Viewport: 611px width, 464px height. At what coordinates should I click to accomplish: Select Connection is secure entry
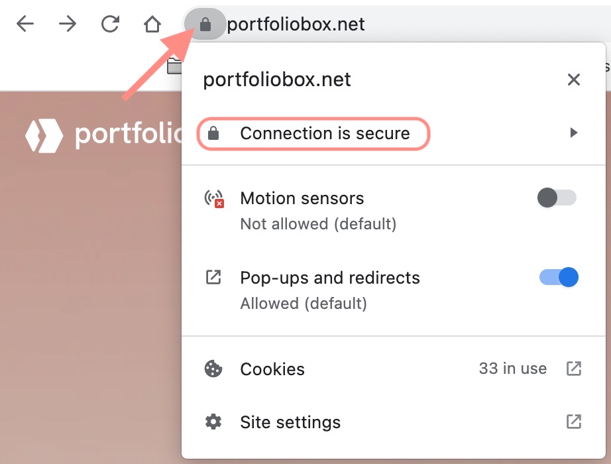click(325, 133)
